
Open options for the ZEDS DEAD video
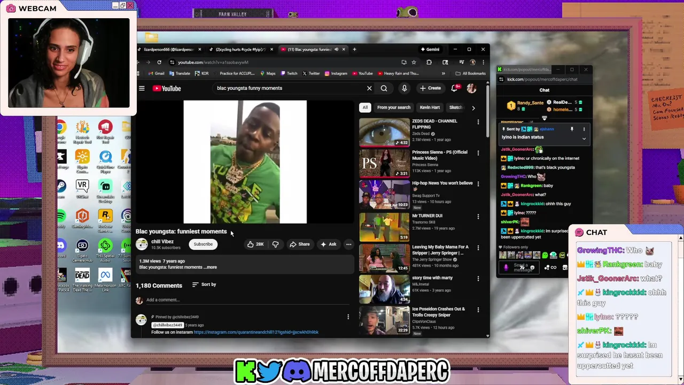click(478, 122)
